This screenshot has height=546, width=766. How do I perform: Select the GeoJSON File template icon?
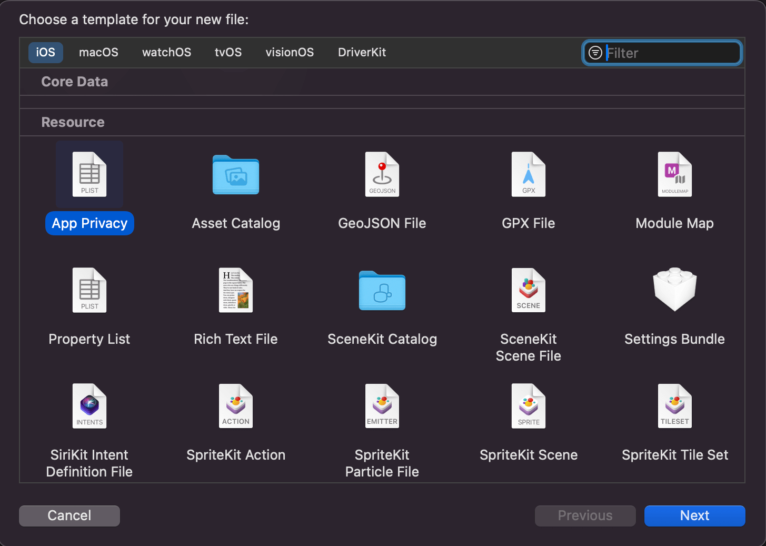point(382,174)
